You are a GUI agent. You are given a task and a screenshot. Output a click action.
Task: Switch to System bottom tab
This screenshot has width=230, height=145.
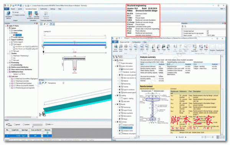[7, 140]
